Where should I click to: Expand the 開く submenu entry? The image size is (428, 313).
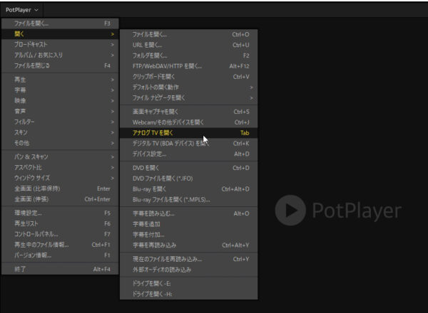pyautogui.click(x=60, y=34)
